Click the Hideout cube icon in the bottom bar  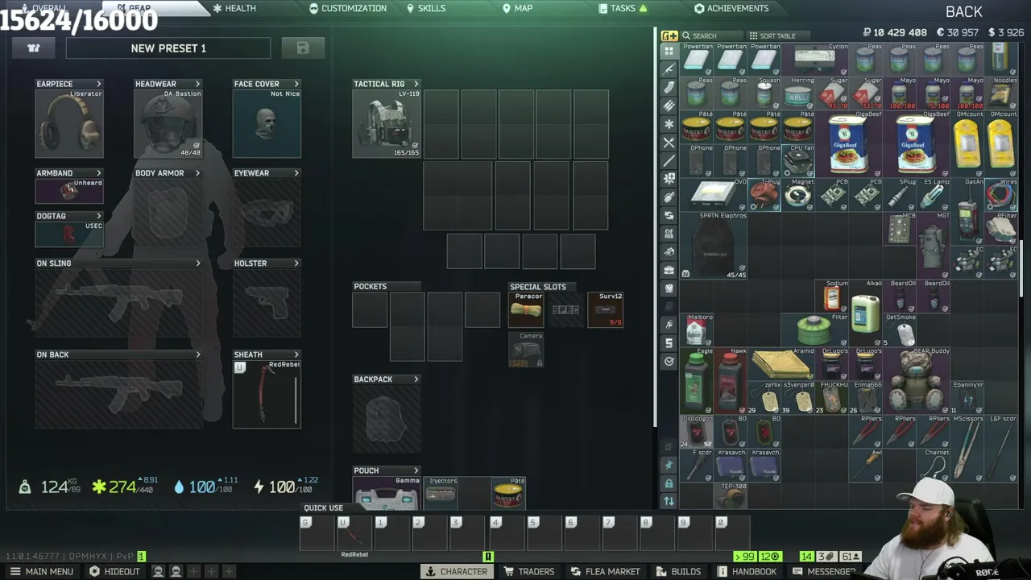point(95,571)
